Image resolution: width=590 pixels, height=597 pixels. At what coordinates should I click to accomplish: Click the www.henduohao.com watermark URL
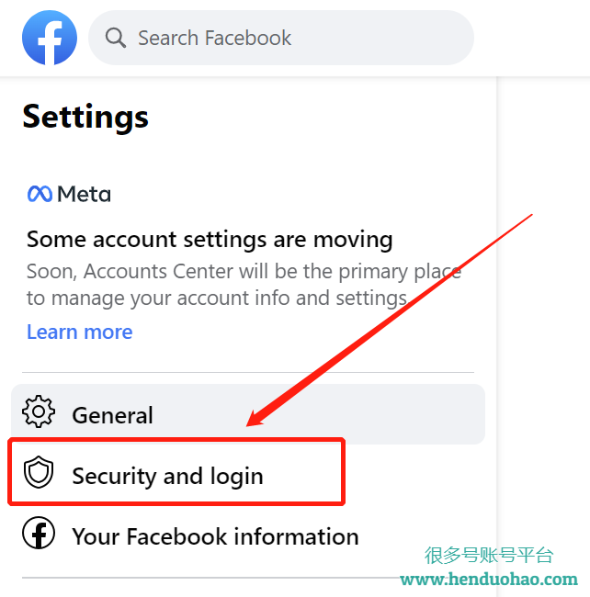coord(489,580)
